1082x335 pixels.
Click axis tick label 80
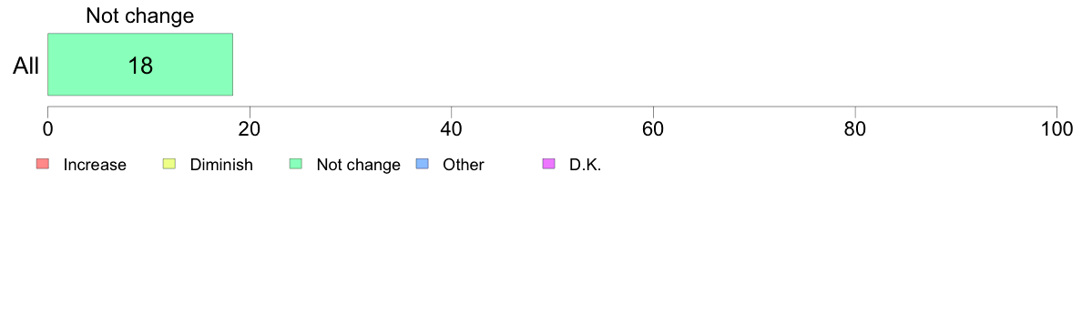coord(855,128)
